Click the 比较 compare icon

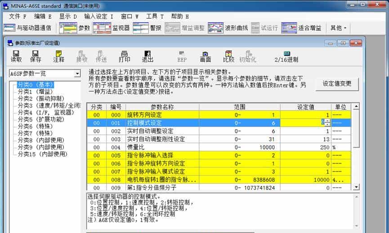tap(228, 57)
